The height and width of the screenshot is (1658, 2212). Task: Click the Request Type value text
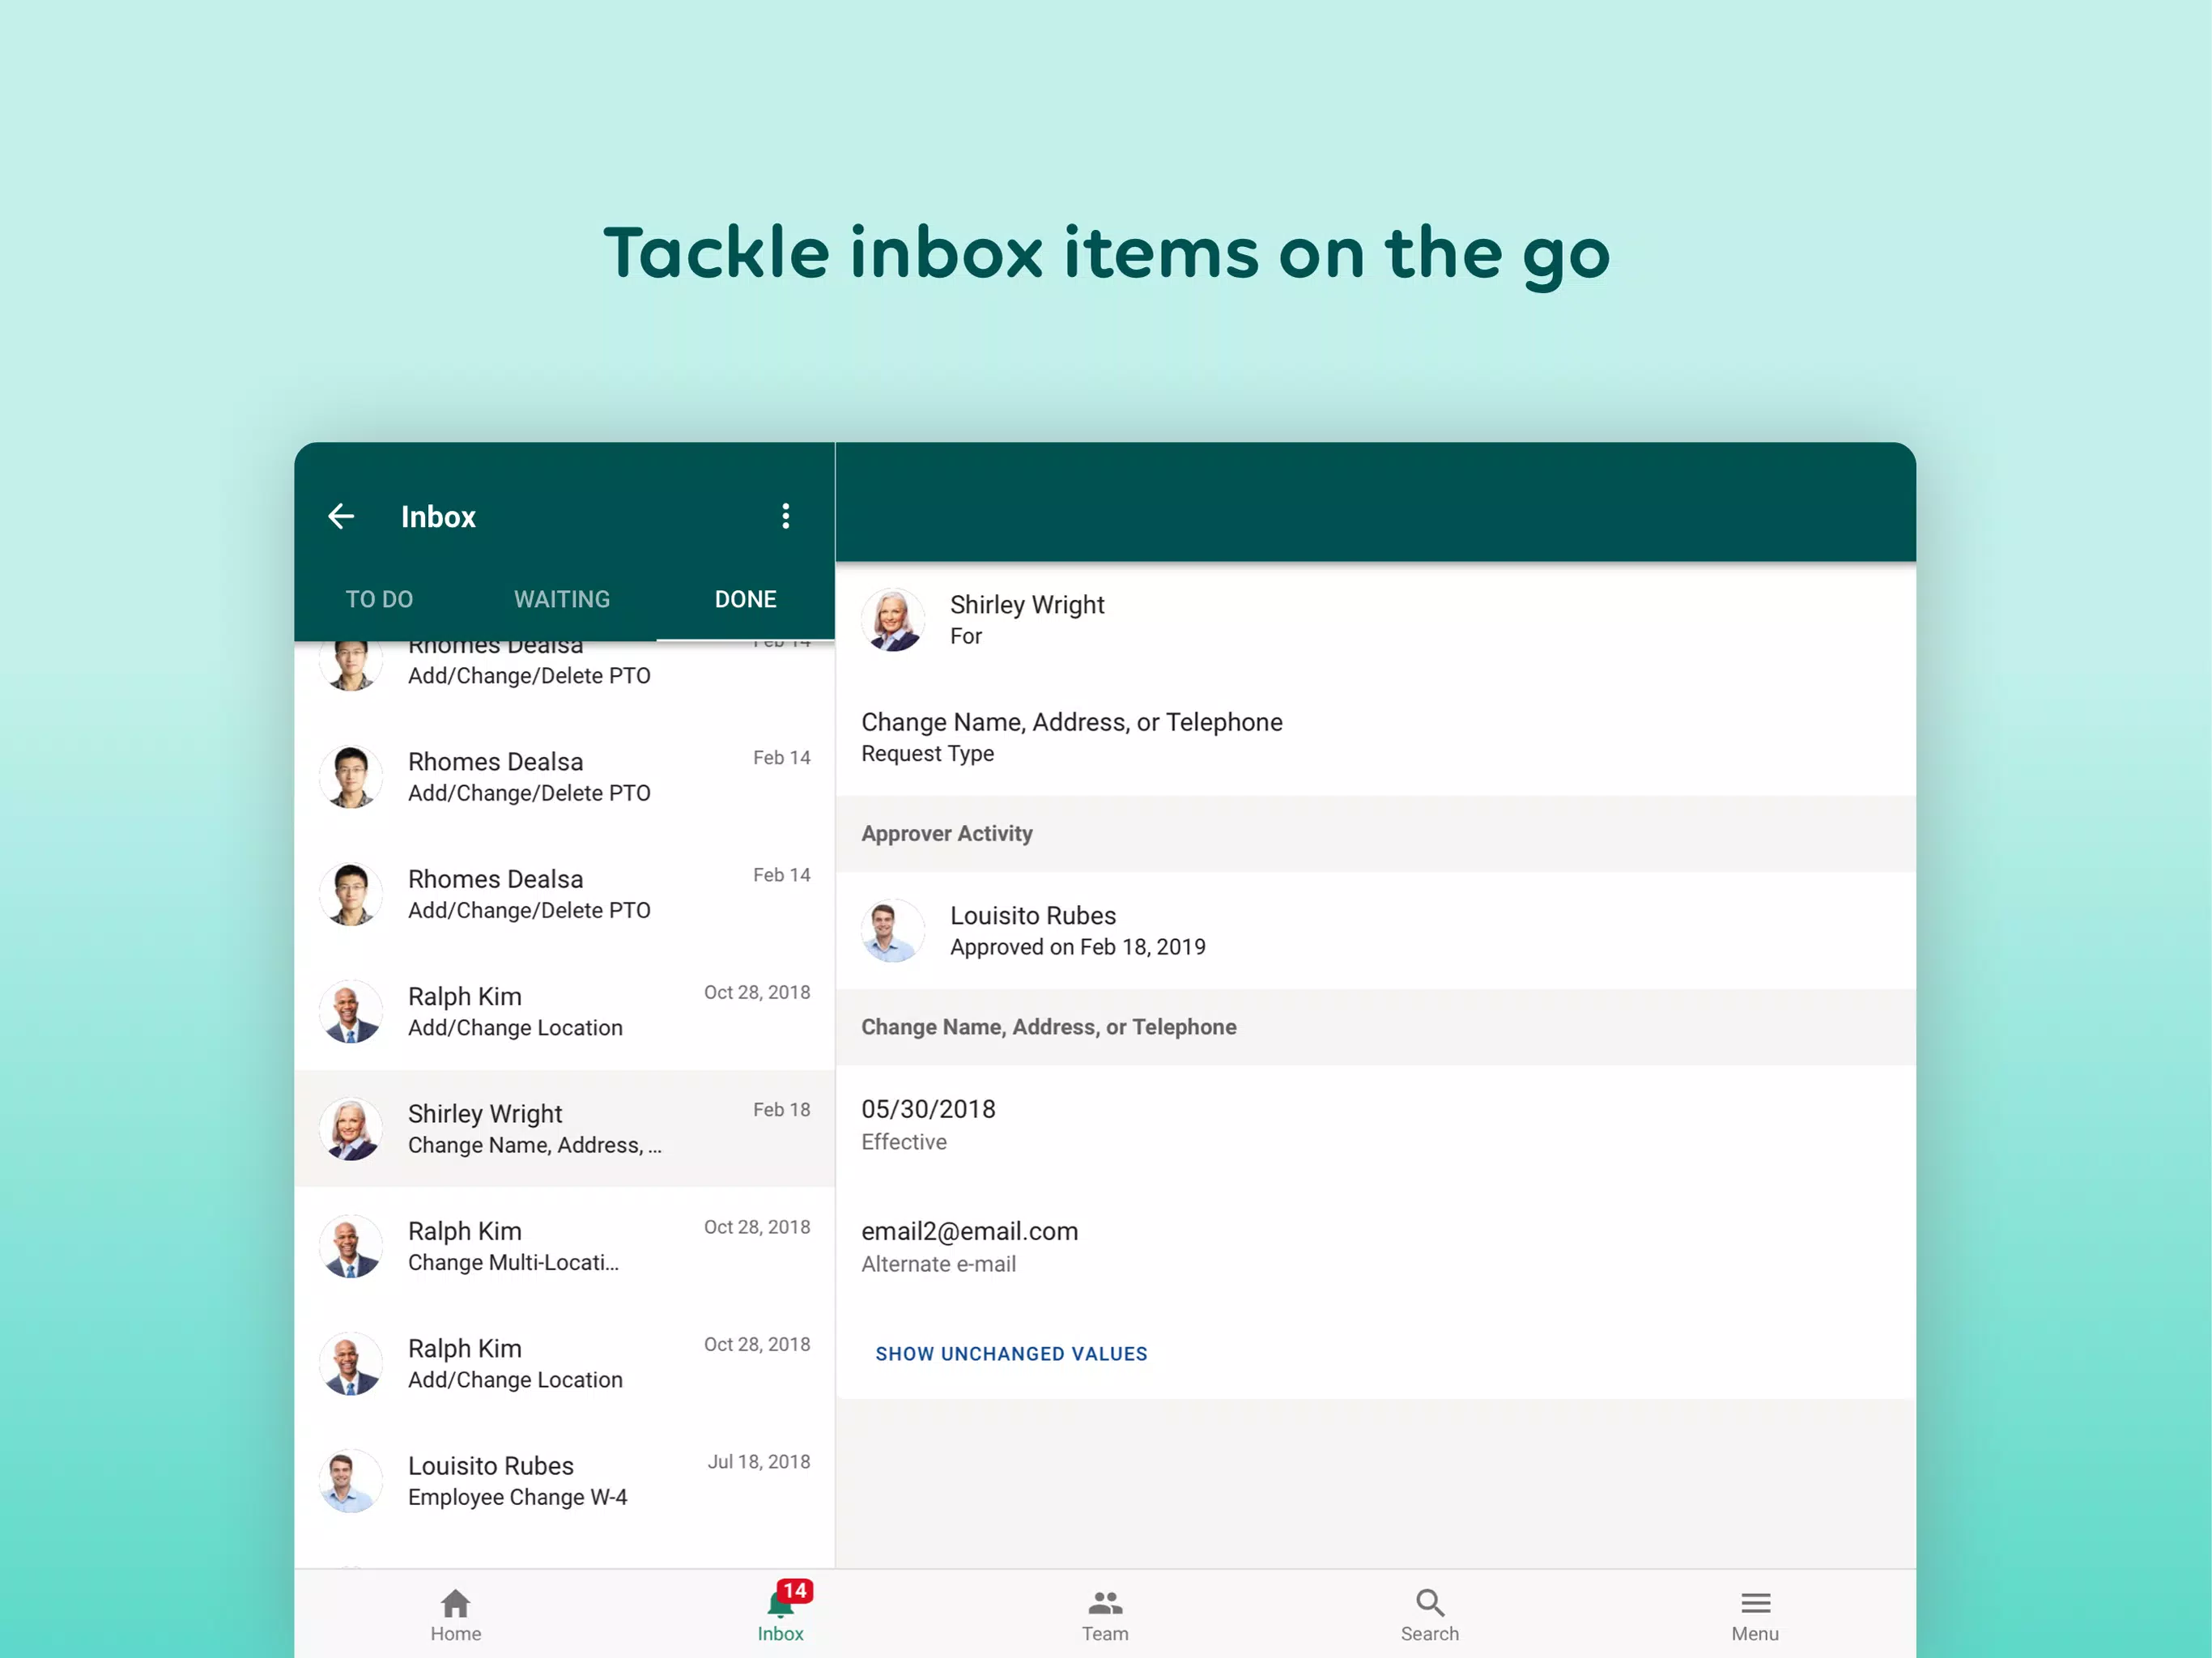tap(1072, 722)
